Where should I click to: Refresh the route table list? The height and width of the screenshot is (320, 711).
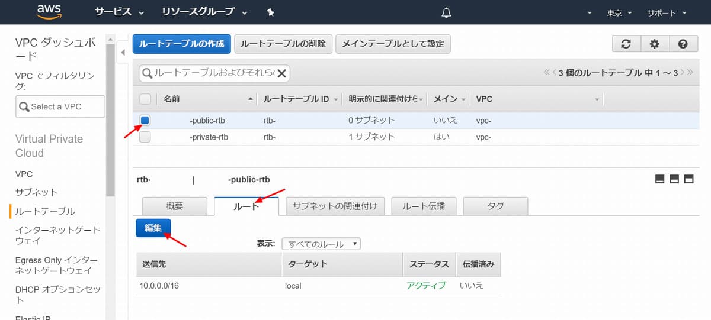[626, 44]
